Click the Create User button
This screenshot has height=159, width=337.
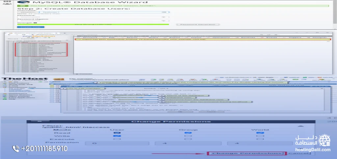coord(31,27)
